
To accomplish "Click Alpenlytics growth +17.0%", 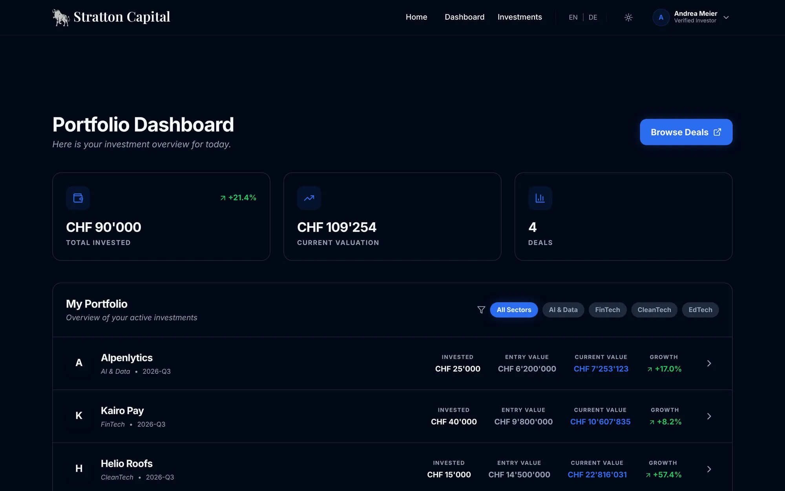I will (x=665, y=369).
